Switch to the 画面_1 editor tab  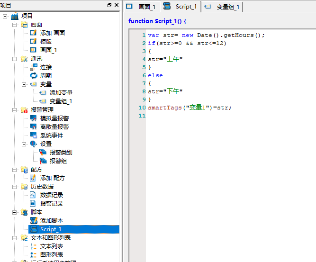coord(141,7)
